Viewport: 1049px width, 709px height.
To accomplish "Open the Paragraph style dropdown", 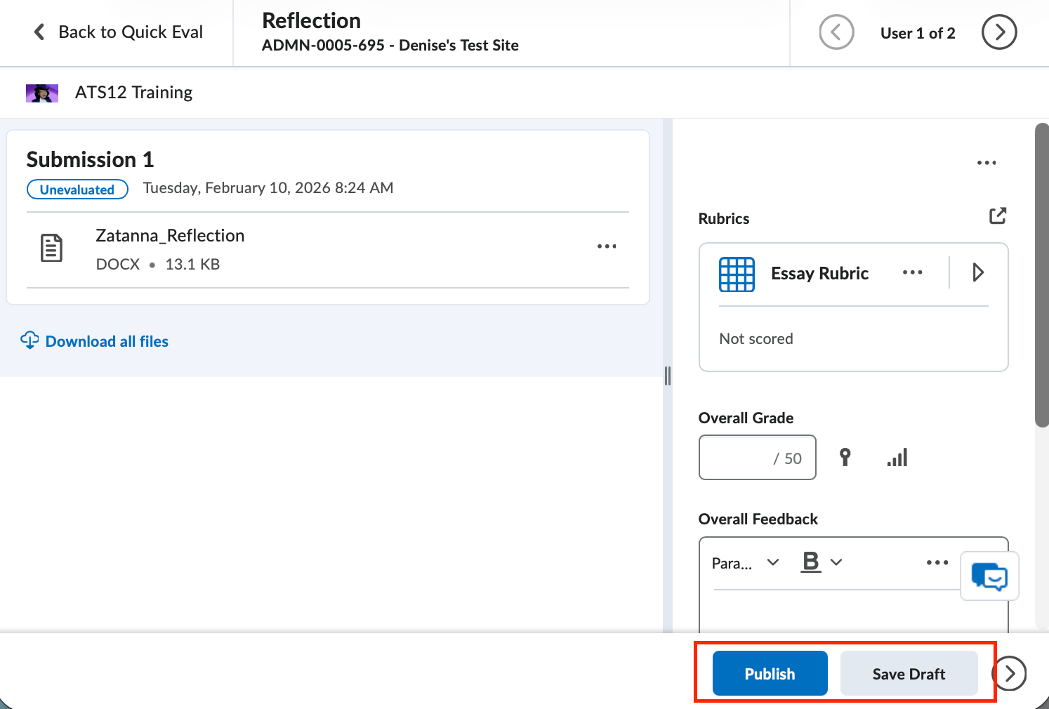I will [745, 562].
